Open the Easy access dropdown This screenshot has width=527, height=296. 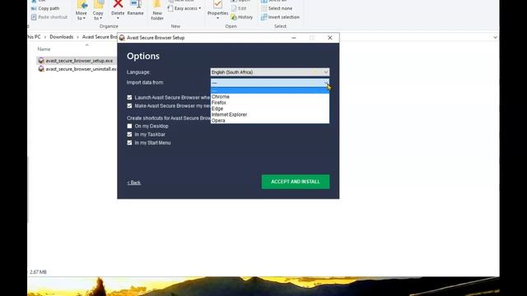click(184, 8)
